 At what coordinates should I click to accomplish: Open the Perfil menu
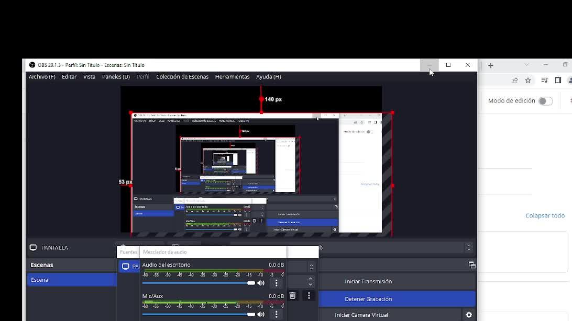coord(142,77)
